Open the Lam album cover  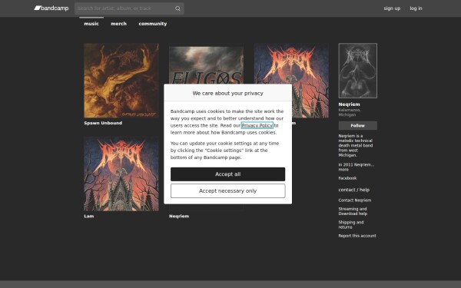(121, 174)
